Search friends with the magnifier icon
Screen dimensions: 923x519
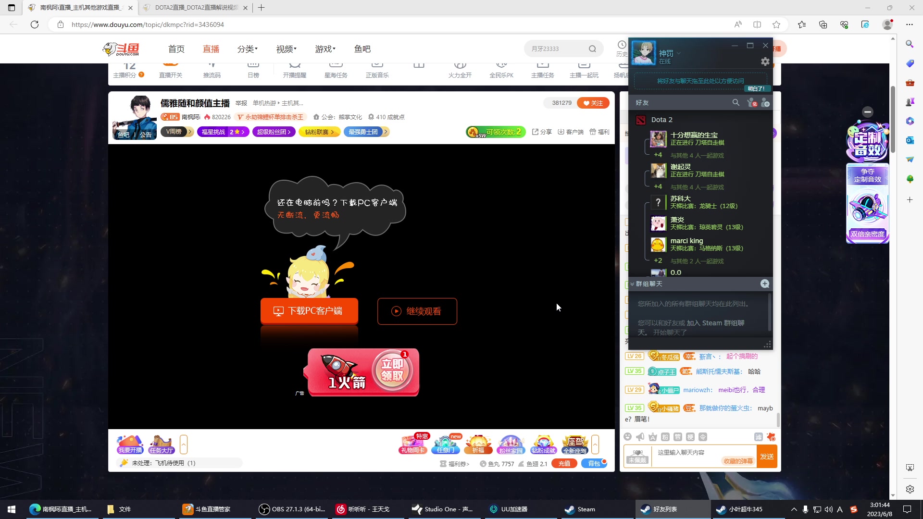736,102
